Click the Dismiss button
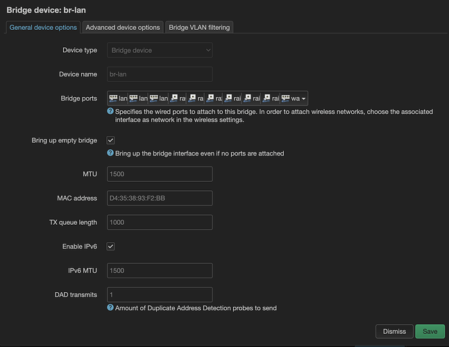449x347 pixels. (x=394, y=331)
